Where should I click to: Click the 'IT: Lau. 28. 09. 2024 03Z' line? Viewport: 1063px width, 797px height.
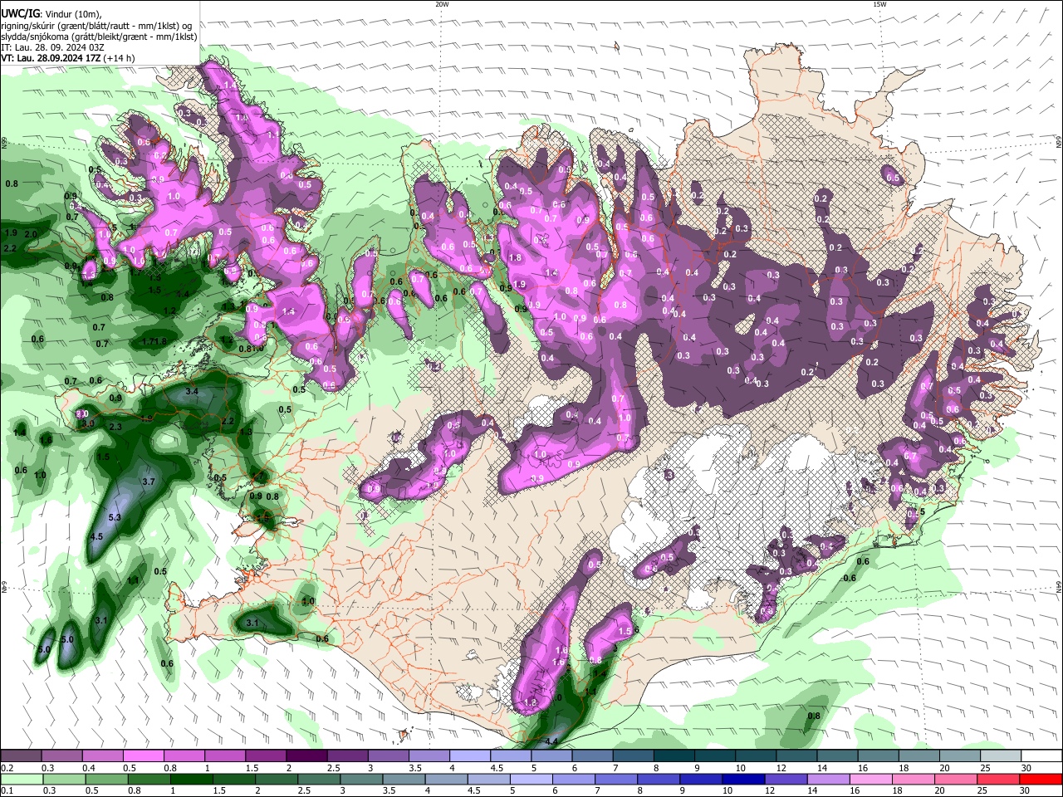click(52, 47)
